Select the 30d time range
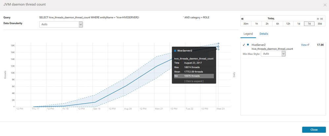 (x=319, y=24)
